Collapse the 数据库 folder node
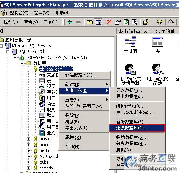179x173 pixels. 22,63
